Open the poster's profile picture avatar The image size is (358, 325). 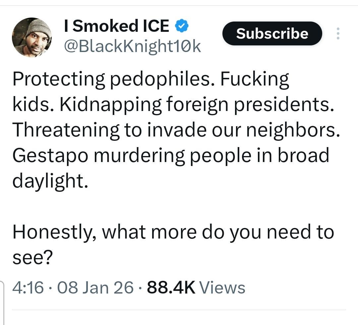(31, 37)
